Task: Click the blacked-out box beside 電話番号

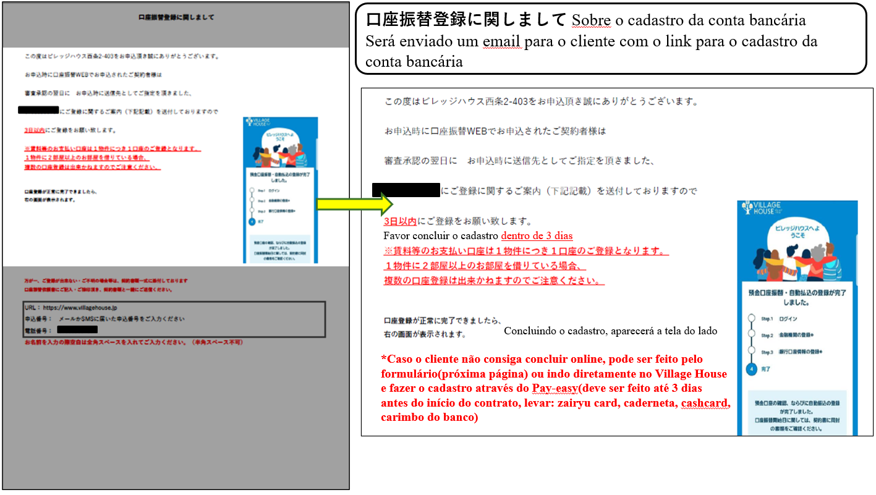Action: [x=77, y=329]
